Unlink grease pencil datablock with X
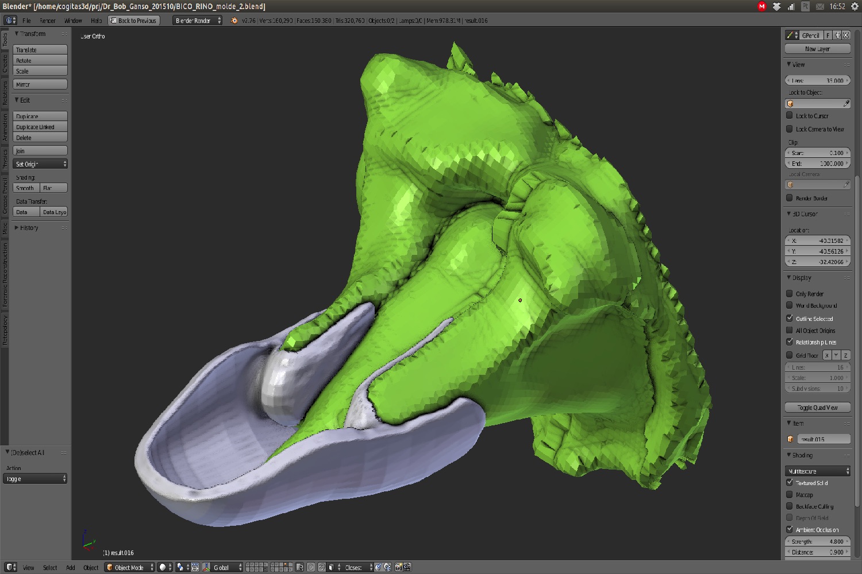This screenshot has width=862, height=574. click(846, 35)
